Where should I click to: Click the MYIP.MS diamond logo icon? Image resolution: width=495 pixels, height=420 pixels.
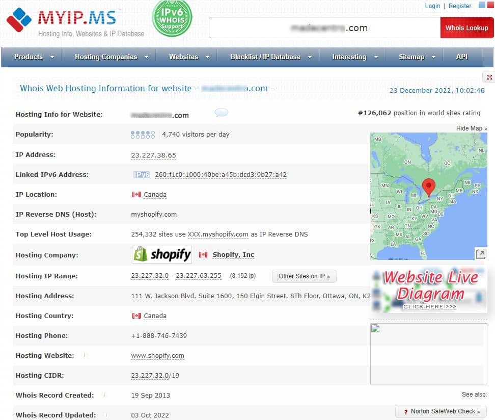[19, 19]
